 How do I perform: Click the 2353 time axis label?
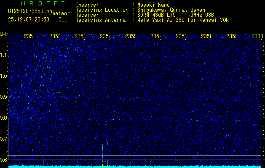(x=80, y=36)
